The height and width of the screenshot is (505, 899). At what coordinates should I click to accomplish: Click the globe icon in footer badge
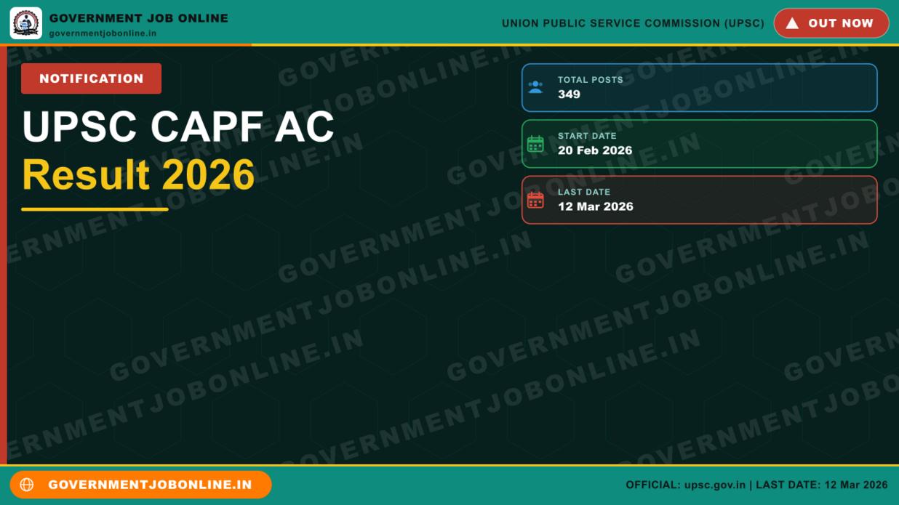(27, 485)
